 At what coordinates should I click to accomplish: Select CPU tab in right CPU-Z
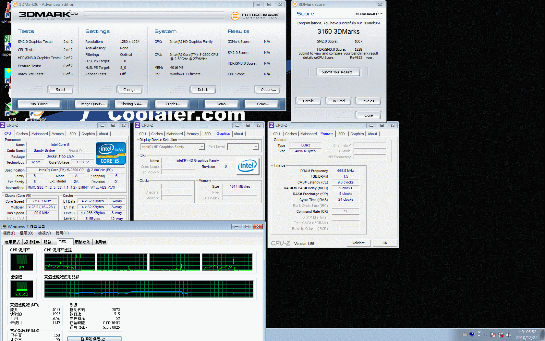tap(276, 134)
